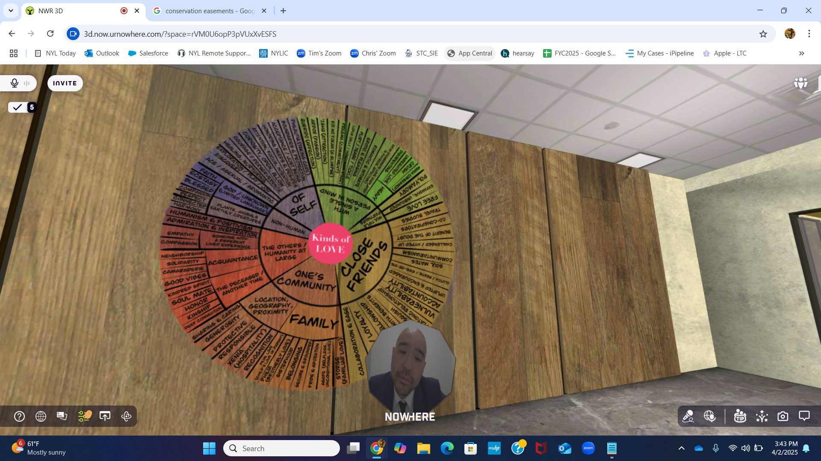Open the notifications bell in taskbar
The width and height of the screenshot is (821, 461).
[x=806, y=448]
